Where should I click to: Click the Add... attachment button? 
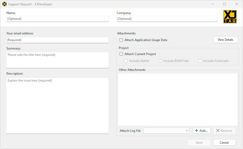tap(202, 131)
